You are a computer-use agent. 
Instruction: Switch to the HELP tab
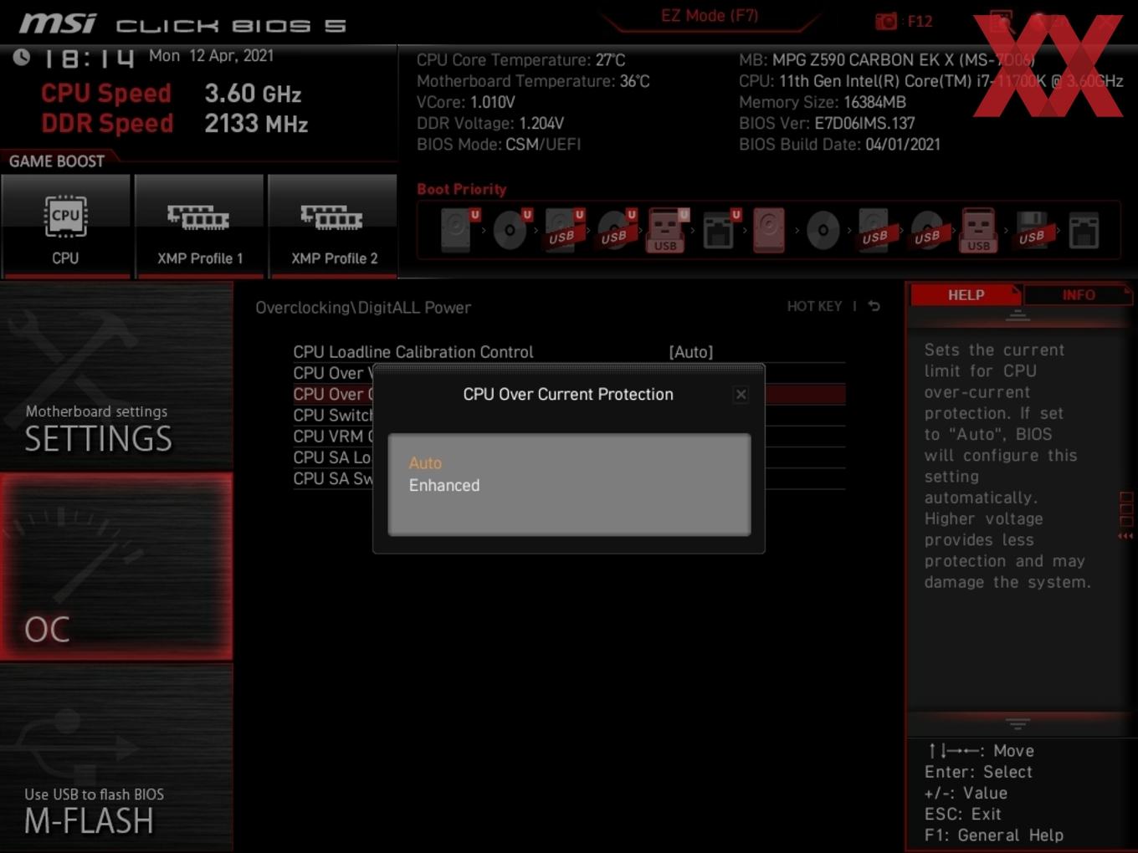966,294
